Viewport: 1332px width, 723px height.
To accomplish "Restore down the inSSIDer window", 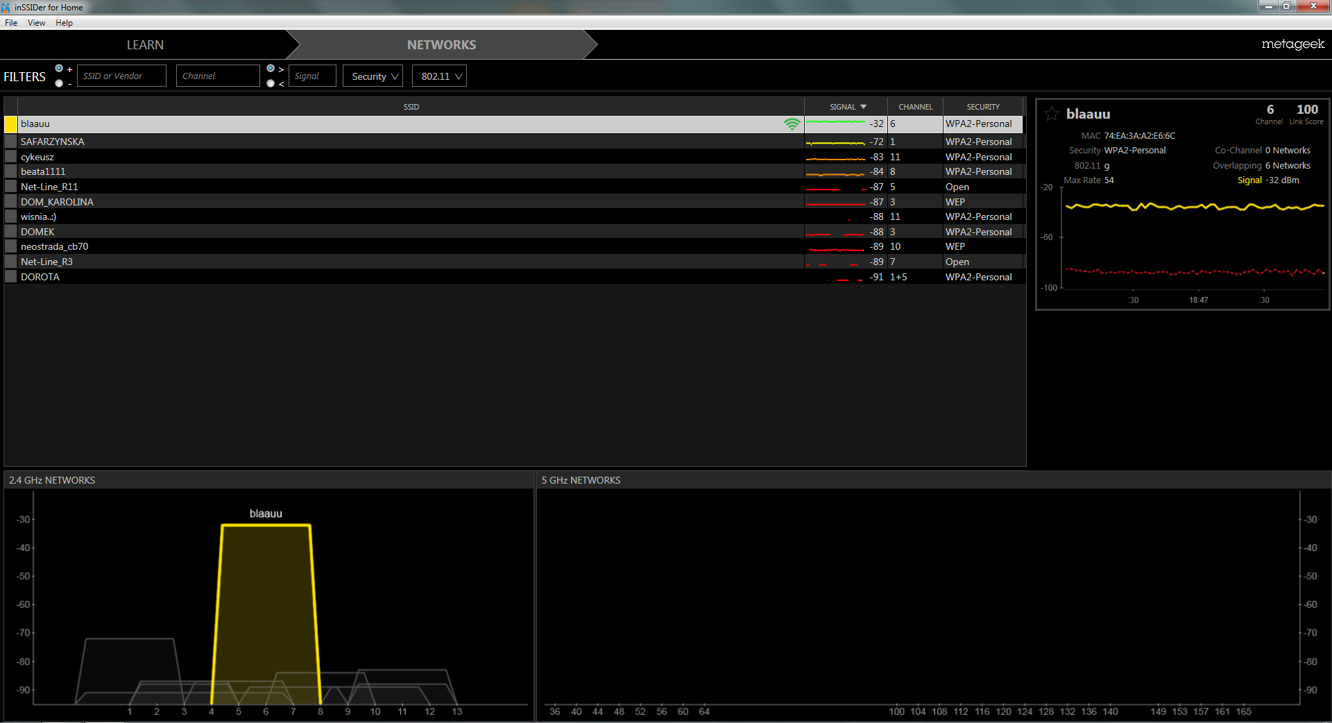I will point(1287,6).
